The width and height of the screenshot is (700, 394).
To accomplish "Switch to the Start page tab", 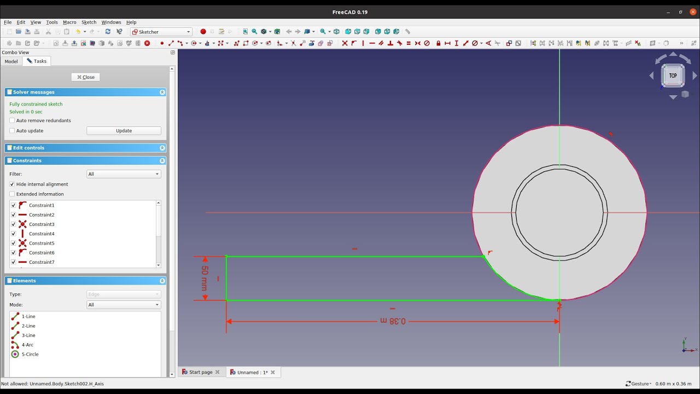I will (x=201, y=372).
